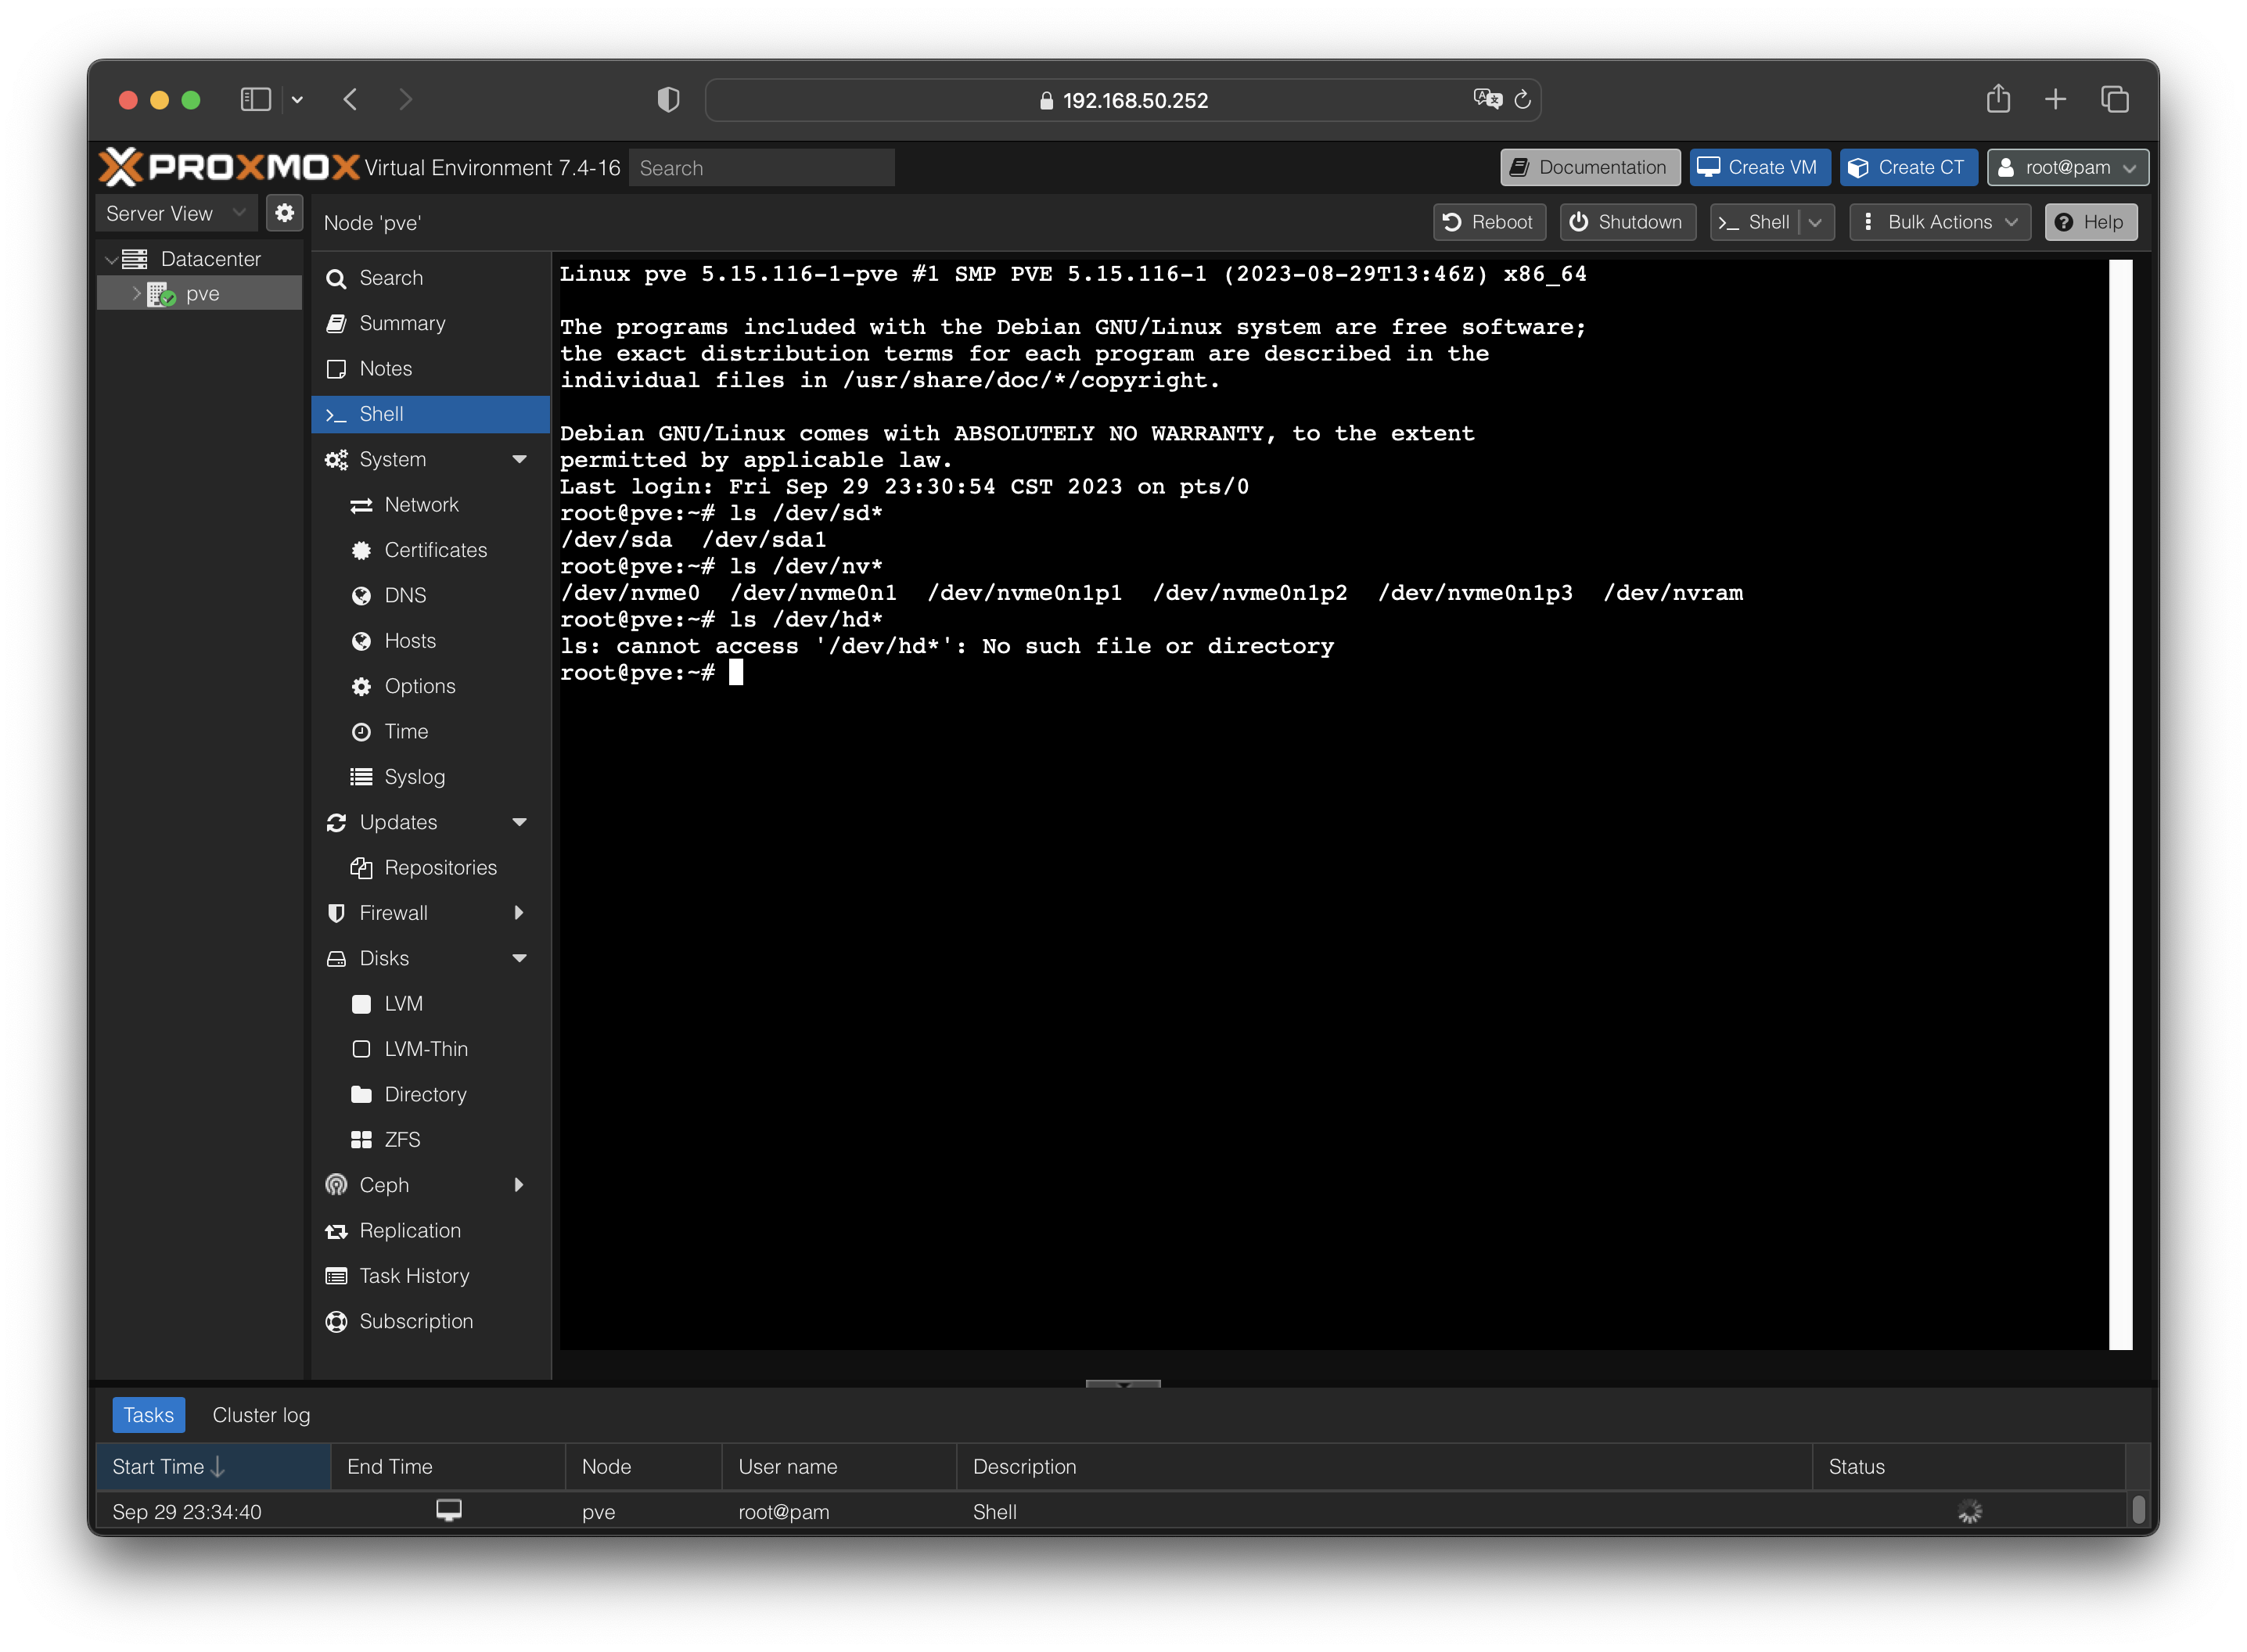Click the Create VM button
2247x1652 pixels.
point(1759,167)
